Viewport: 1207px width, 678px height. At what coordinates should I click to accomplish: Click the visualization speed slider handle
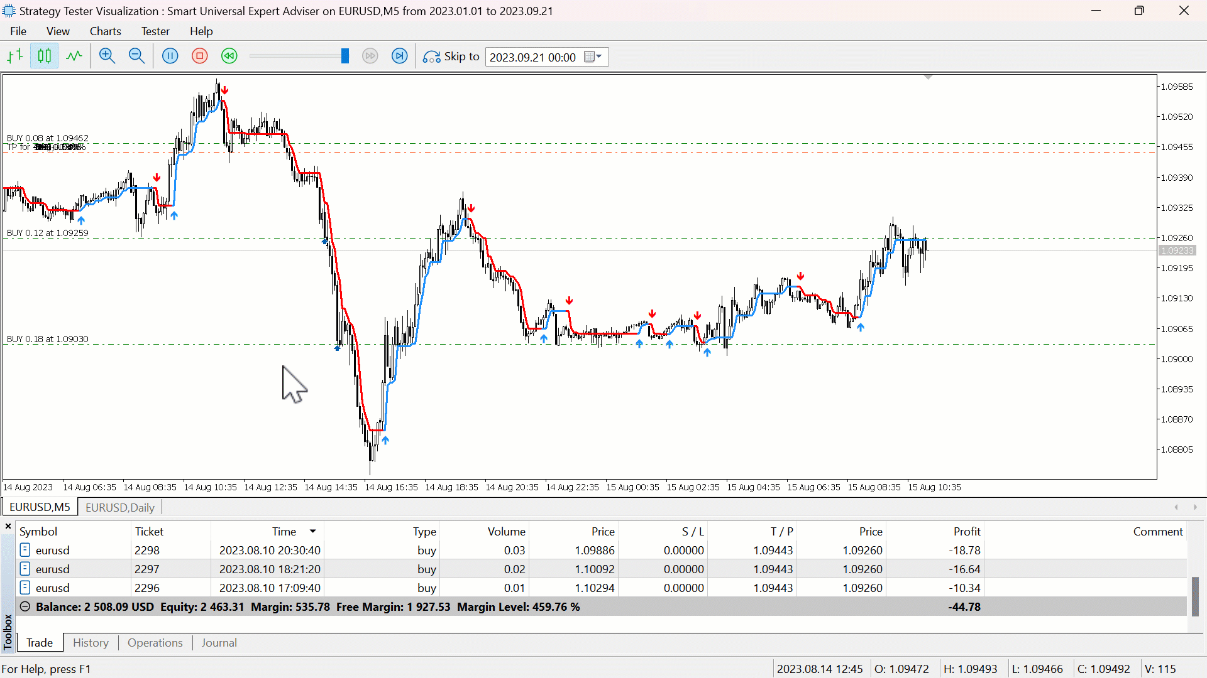tap(344, 56)
